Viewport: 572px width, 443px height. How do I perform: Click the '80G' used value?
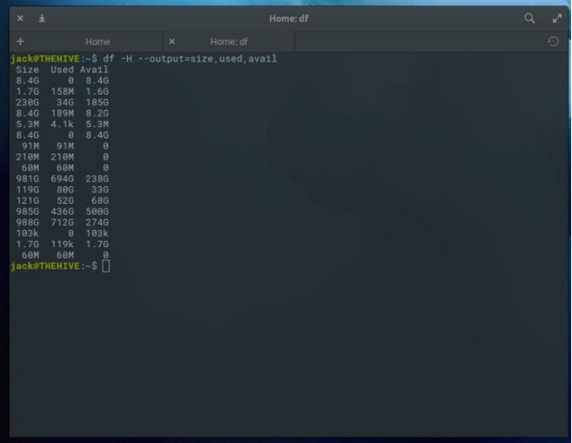pyautogui.click(x=65, y=190)
